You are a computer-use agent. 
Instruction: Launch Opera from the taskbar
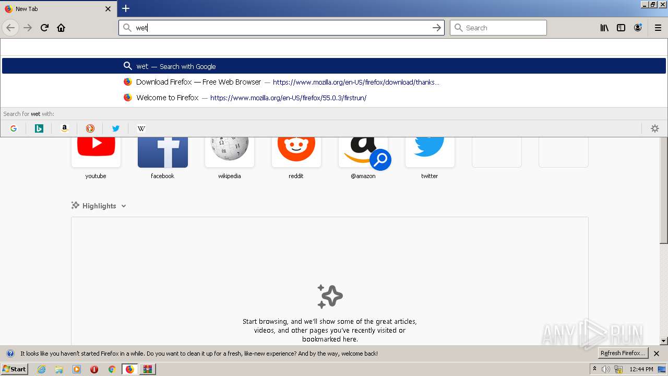94,369
